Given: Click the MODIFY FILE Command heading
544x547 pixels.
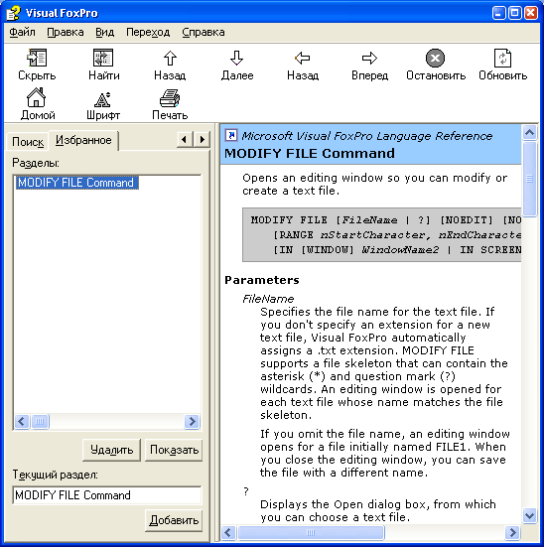Looking at the screenshot, I should click(x=310, y=154).
